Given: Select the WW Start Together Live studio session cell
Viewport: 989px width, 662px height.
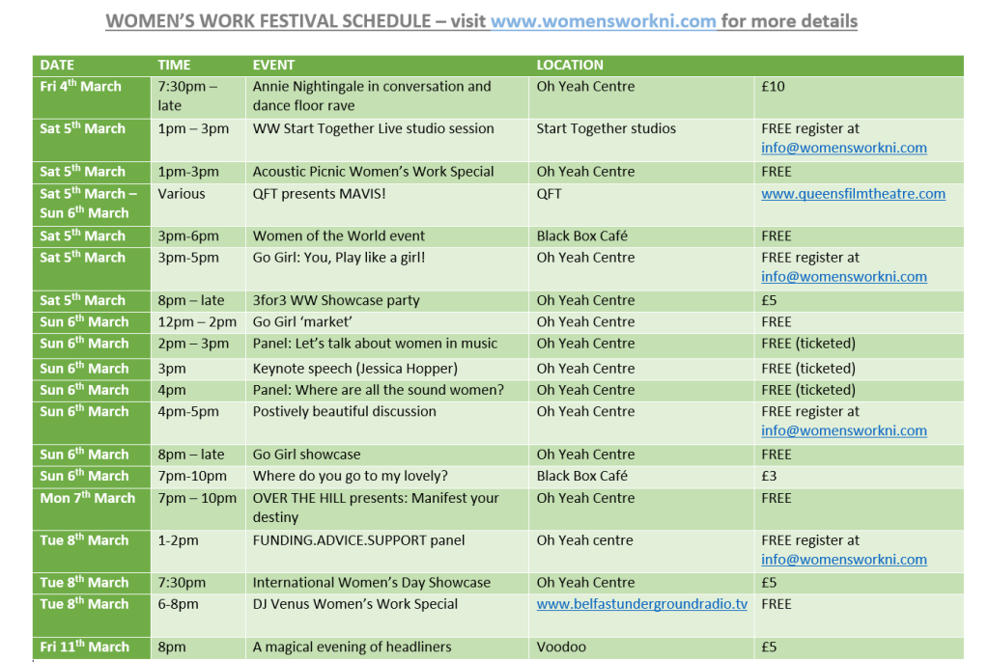Looking at the screenshot, I should (x=387, y=139).
